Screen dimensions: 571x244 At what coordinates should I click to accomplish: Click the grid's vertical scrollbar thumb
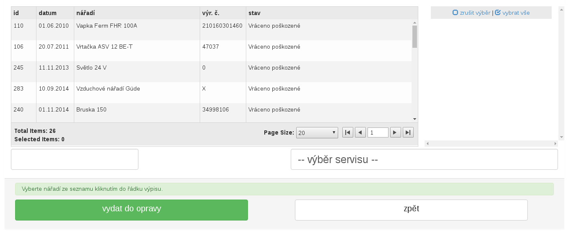point(415,36)
